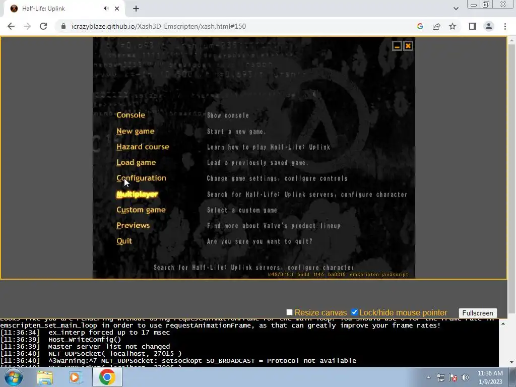Open Custom game menu entry
This screenshot has width=516, height=387.
pyautogui.click(x=141, y=210)
